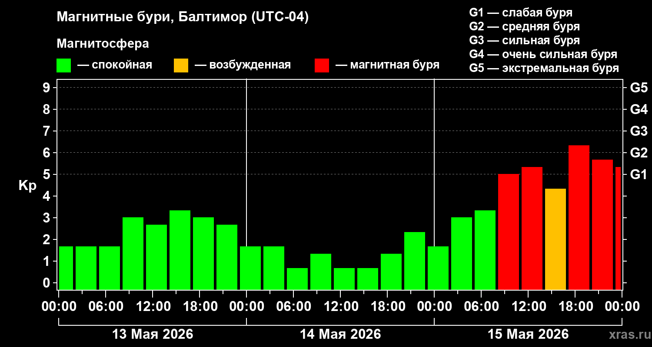Click the xras.ru watermark link
Image resolution: width=652 pixels, height=347 pixels.
click(x=628, y=334)
